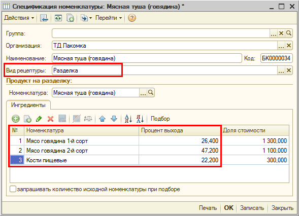Click the green add ingredient row icon

tap(16, 119)
